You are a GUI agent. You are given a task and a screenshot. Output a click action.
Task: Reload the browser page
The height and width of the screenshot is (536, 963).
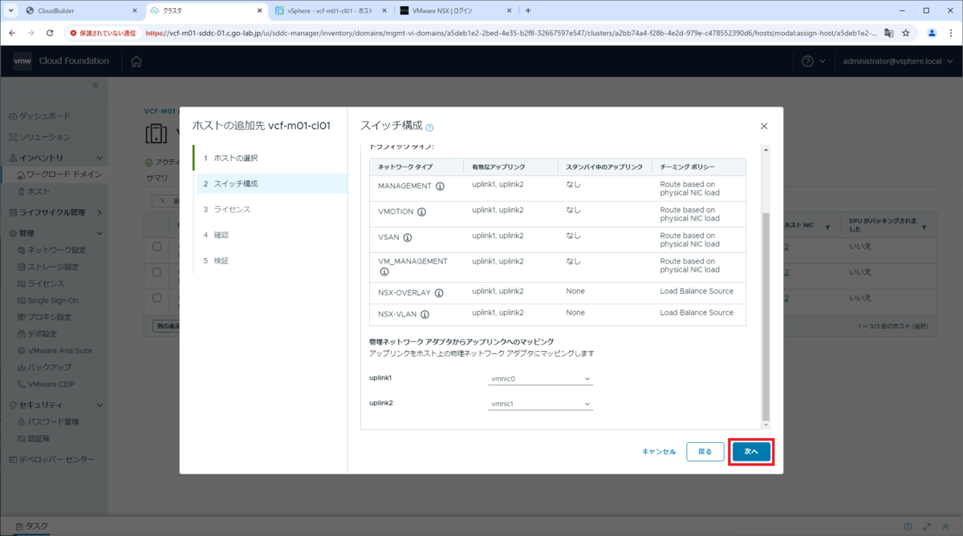click(50, 33)
